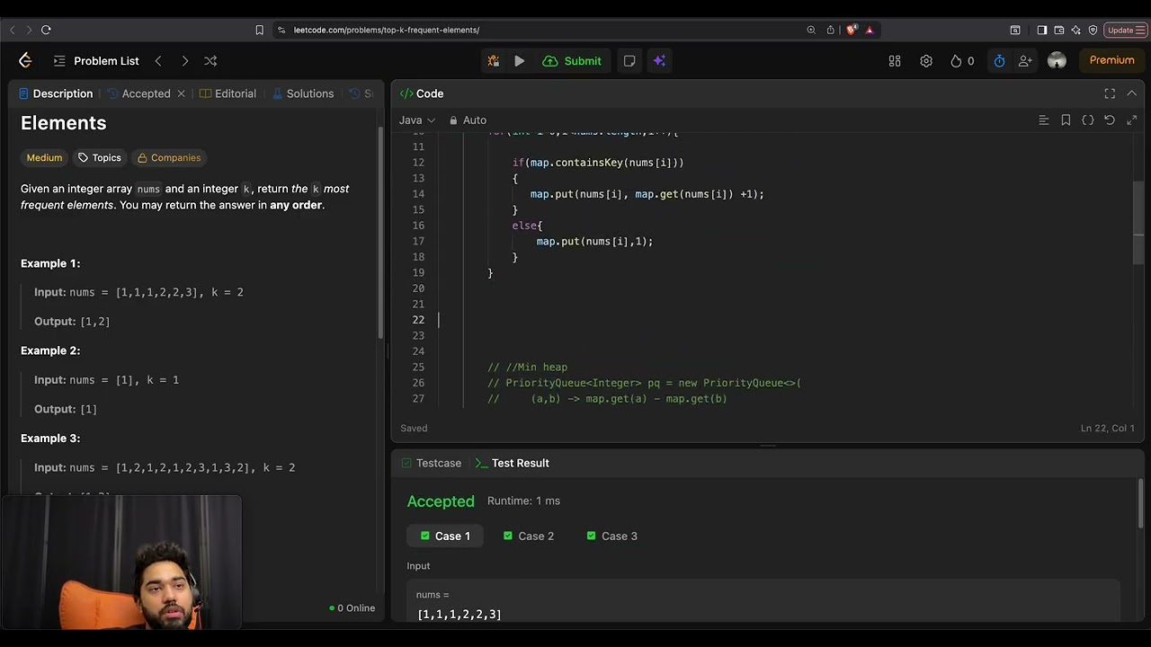Collapse the Code panel chevron
This screenshot has width=1151, height=647.
(x=1131, y=93)
